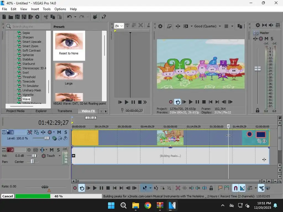283x212 pixels.
Task: Toggle Loop Playback in video preview
Action: pos(178,102)
